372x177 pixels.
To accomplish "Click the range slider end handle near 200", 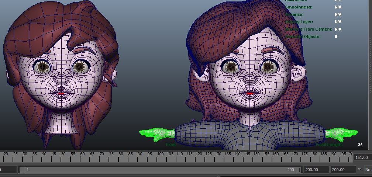I will [297, 170].
